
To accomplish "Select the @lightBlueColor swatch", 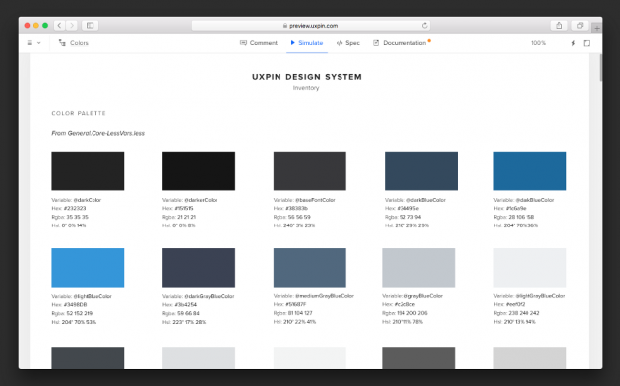I will coord(88,268).
